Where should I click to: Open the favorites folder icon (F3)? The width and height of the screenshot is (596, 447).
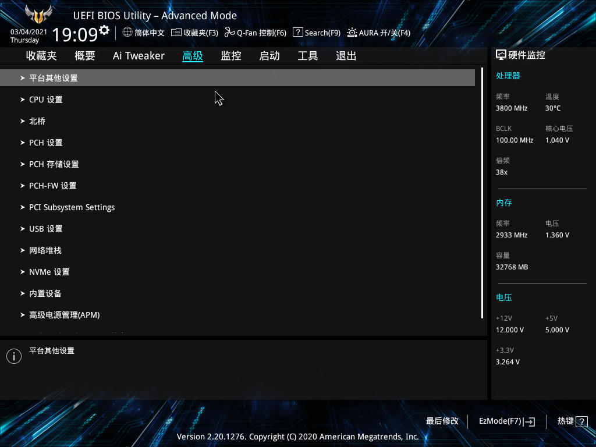[176, 33]
